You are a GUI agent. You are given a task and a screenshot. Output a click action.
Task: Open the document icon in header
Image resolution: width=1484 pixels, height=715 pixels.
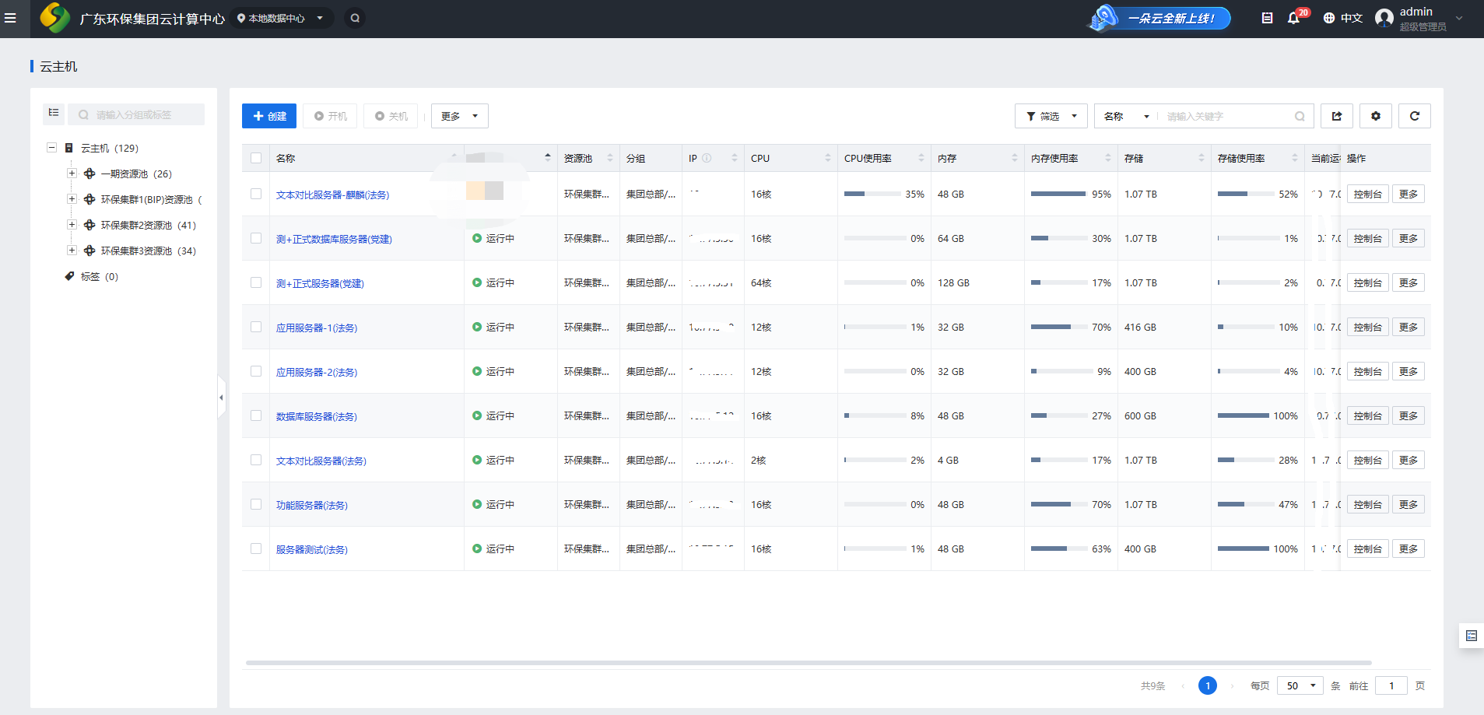[x=1267, y=18]
